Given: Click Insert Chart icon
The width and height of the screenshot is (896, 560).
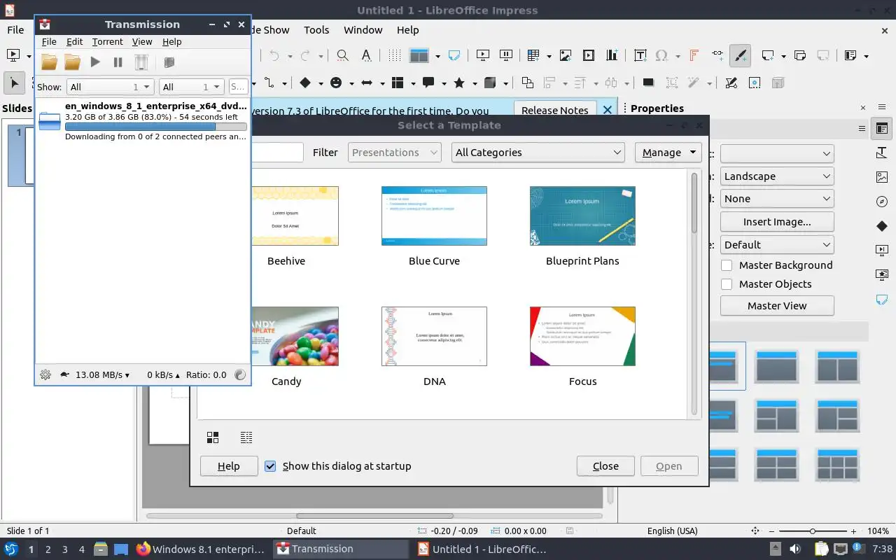Looking at the screenshot, I should point(612,55).
